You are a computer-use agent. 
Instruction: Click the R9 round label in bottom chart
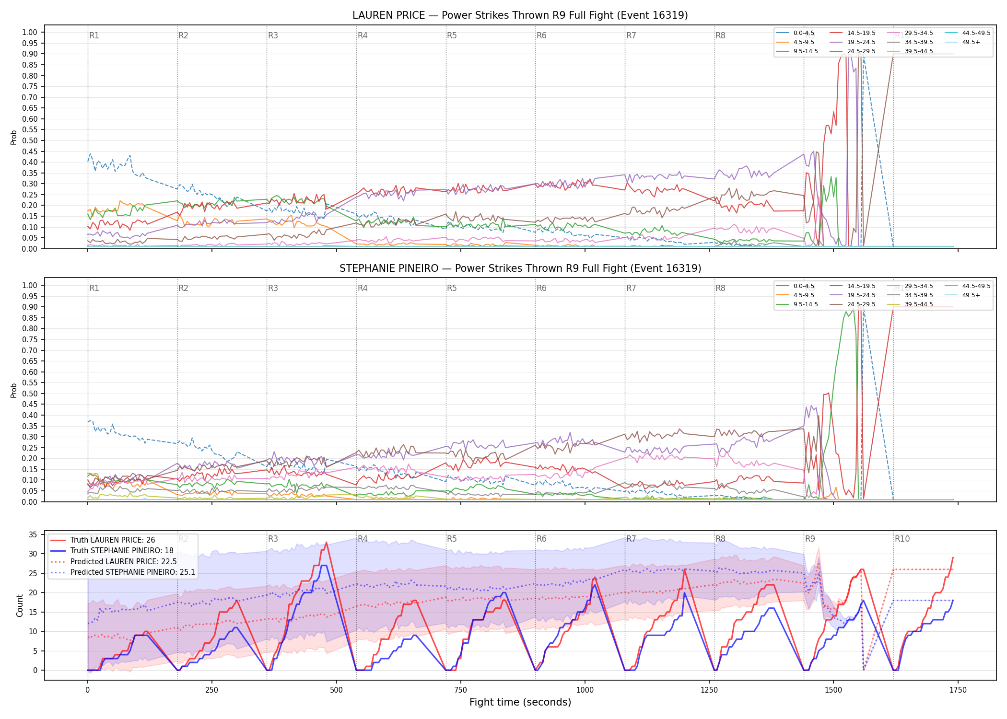click(810, 539)
